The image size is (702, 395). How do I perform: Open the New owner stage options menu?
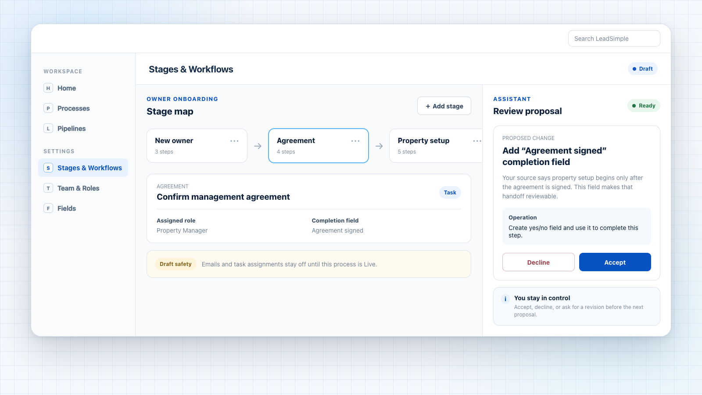point(234,141)
